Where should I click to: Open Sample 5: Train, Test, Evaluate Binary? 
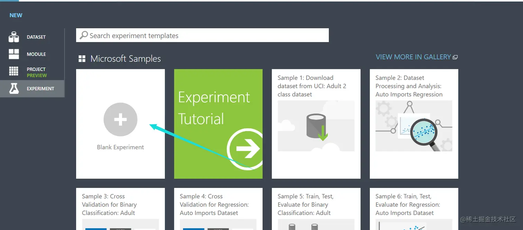point(316,209)
